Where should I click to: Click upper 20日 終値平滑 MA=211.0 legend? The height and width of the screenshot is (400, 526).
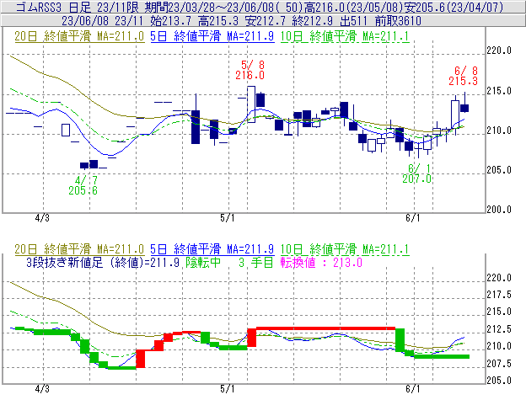79,36
